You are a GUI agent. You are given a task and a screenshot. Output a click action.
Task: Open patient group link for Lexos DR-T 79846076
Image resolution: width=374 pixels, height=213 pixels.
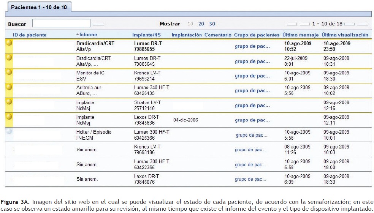click(251, 180)
